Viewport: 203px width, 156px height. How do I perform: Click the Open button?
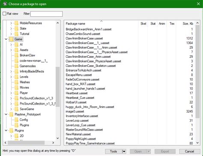pyautogui.click(x=138, y=151)
